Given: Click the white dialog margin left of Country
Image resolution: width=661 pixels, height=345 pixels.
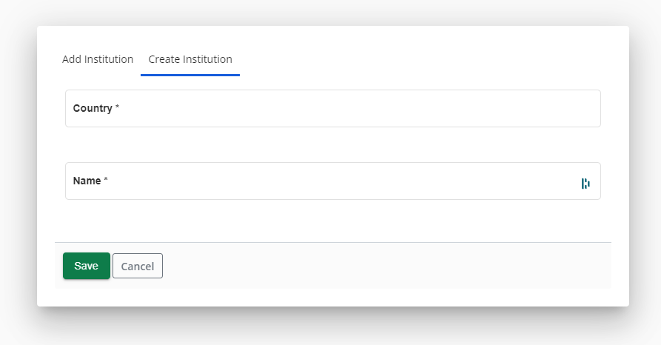Looking at the screenshot, I should point(50,109).
